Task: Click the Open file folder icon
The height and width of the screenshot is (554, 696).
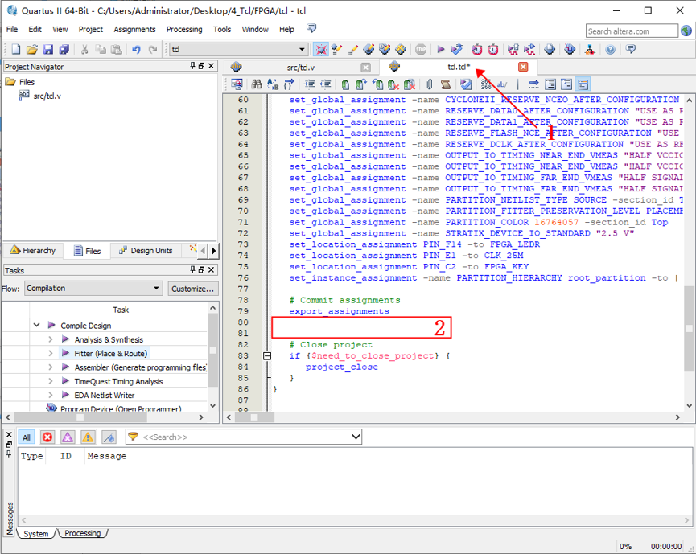Action: (31, 50)
